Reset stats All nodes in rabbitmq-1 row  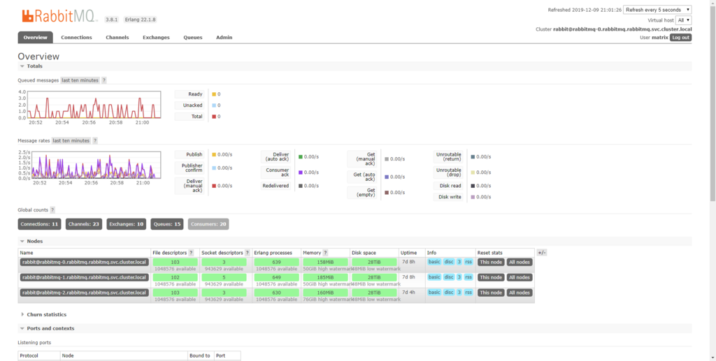520,277
